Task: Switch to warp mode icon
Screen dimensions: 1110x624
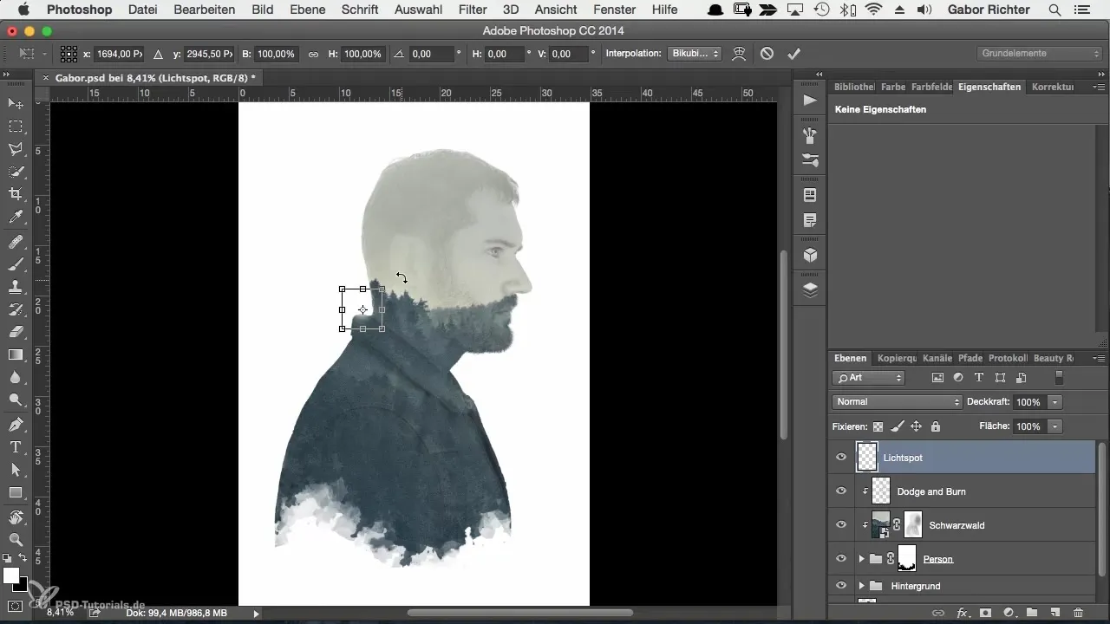Action: coord(739,54)
